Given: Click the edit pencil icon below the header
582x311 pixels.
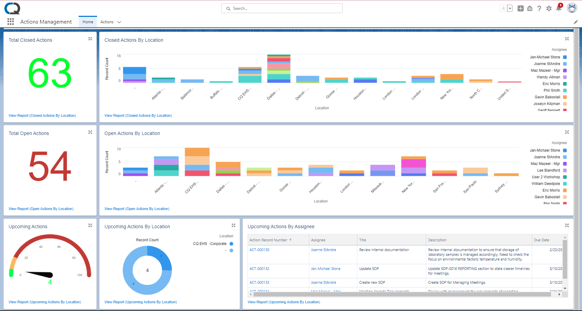Looking at the screenshot, I should pos(576,22).
